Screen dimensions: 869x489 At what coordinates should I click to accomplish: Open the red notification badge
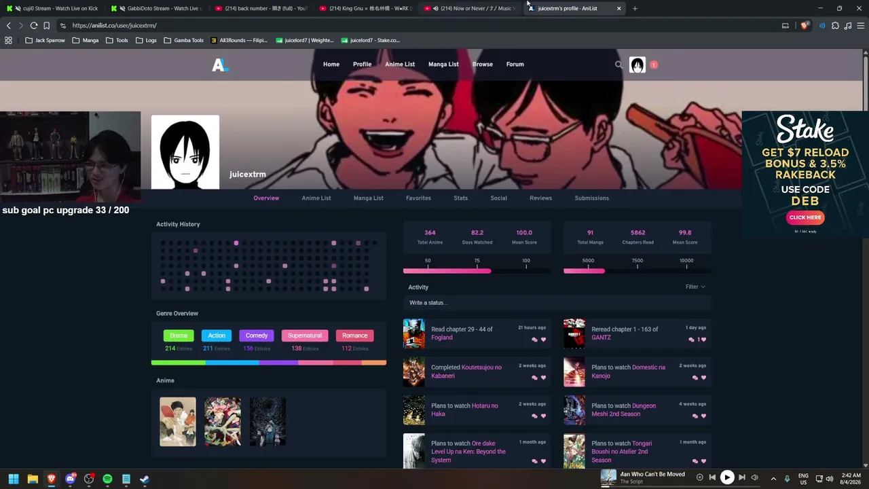coord(653,65)
